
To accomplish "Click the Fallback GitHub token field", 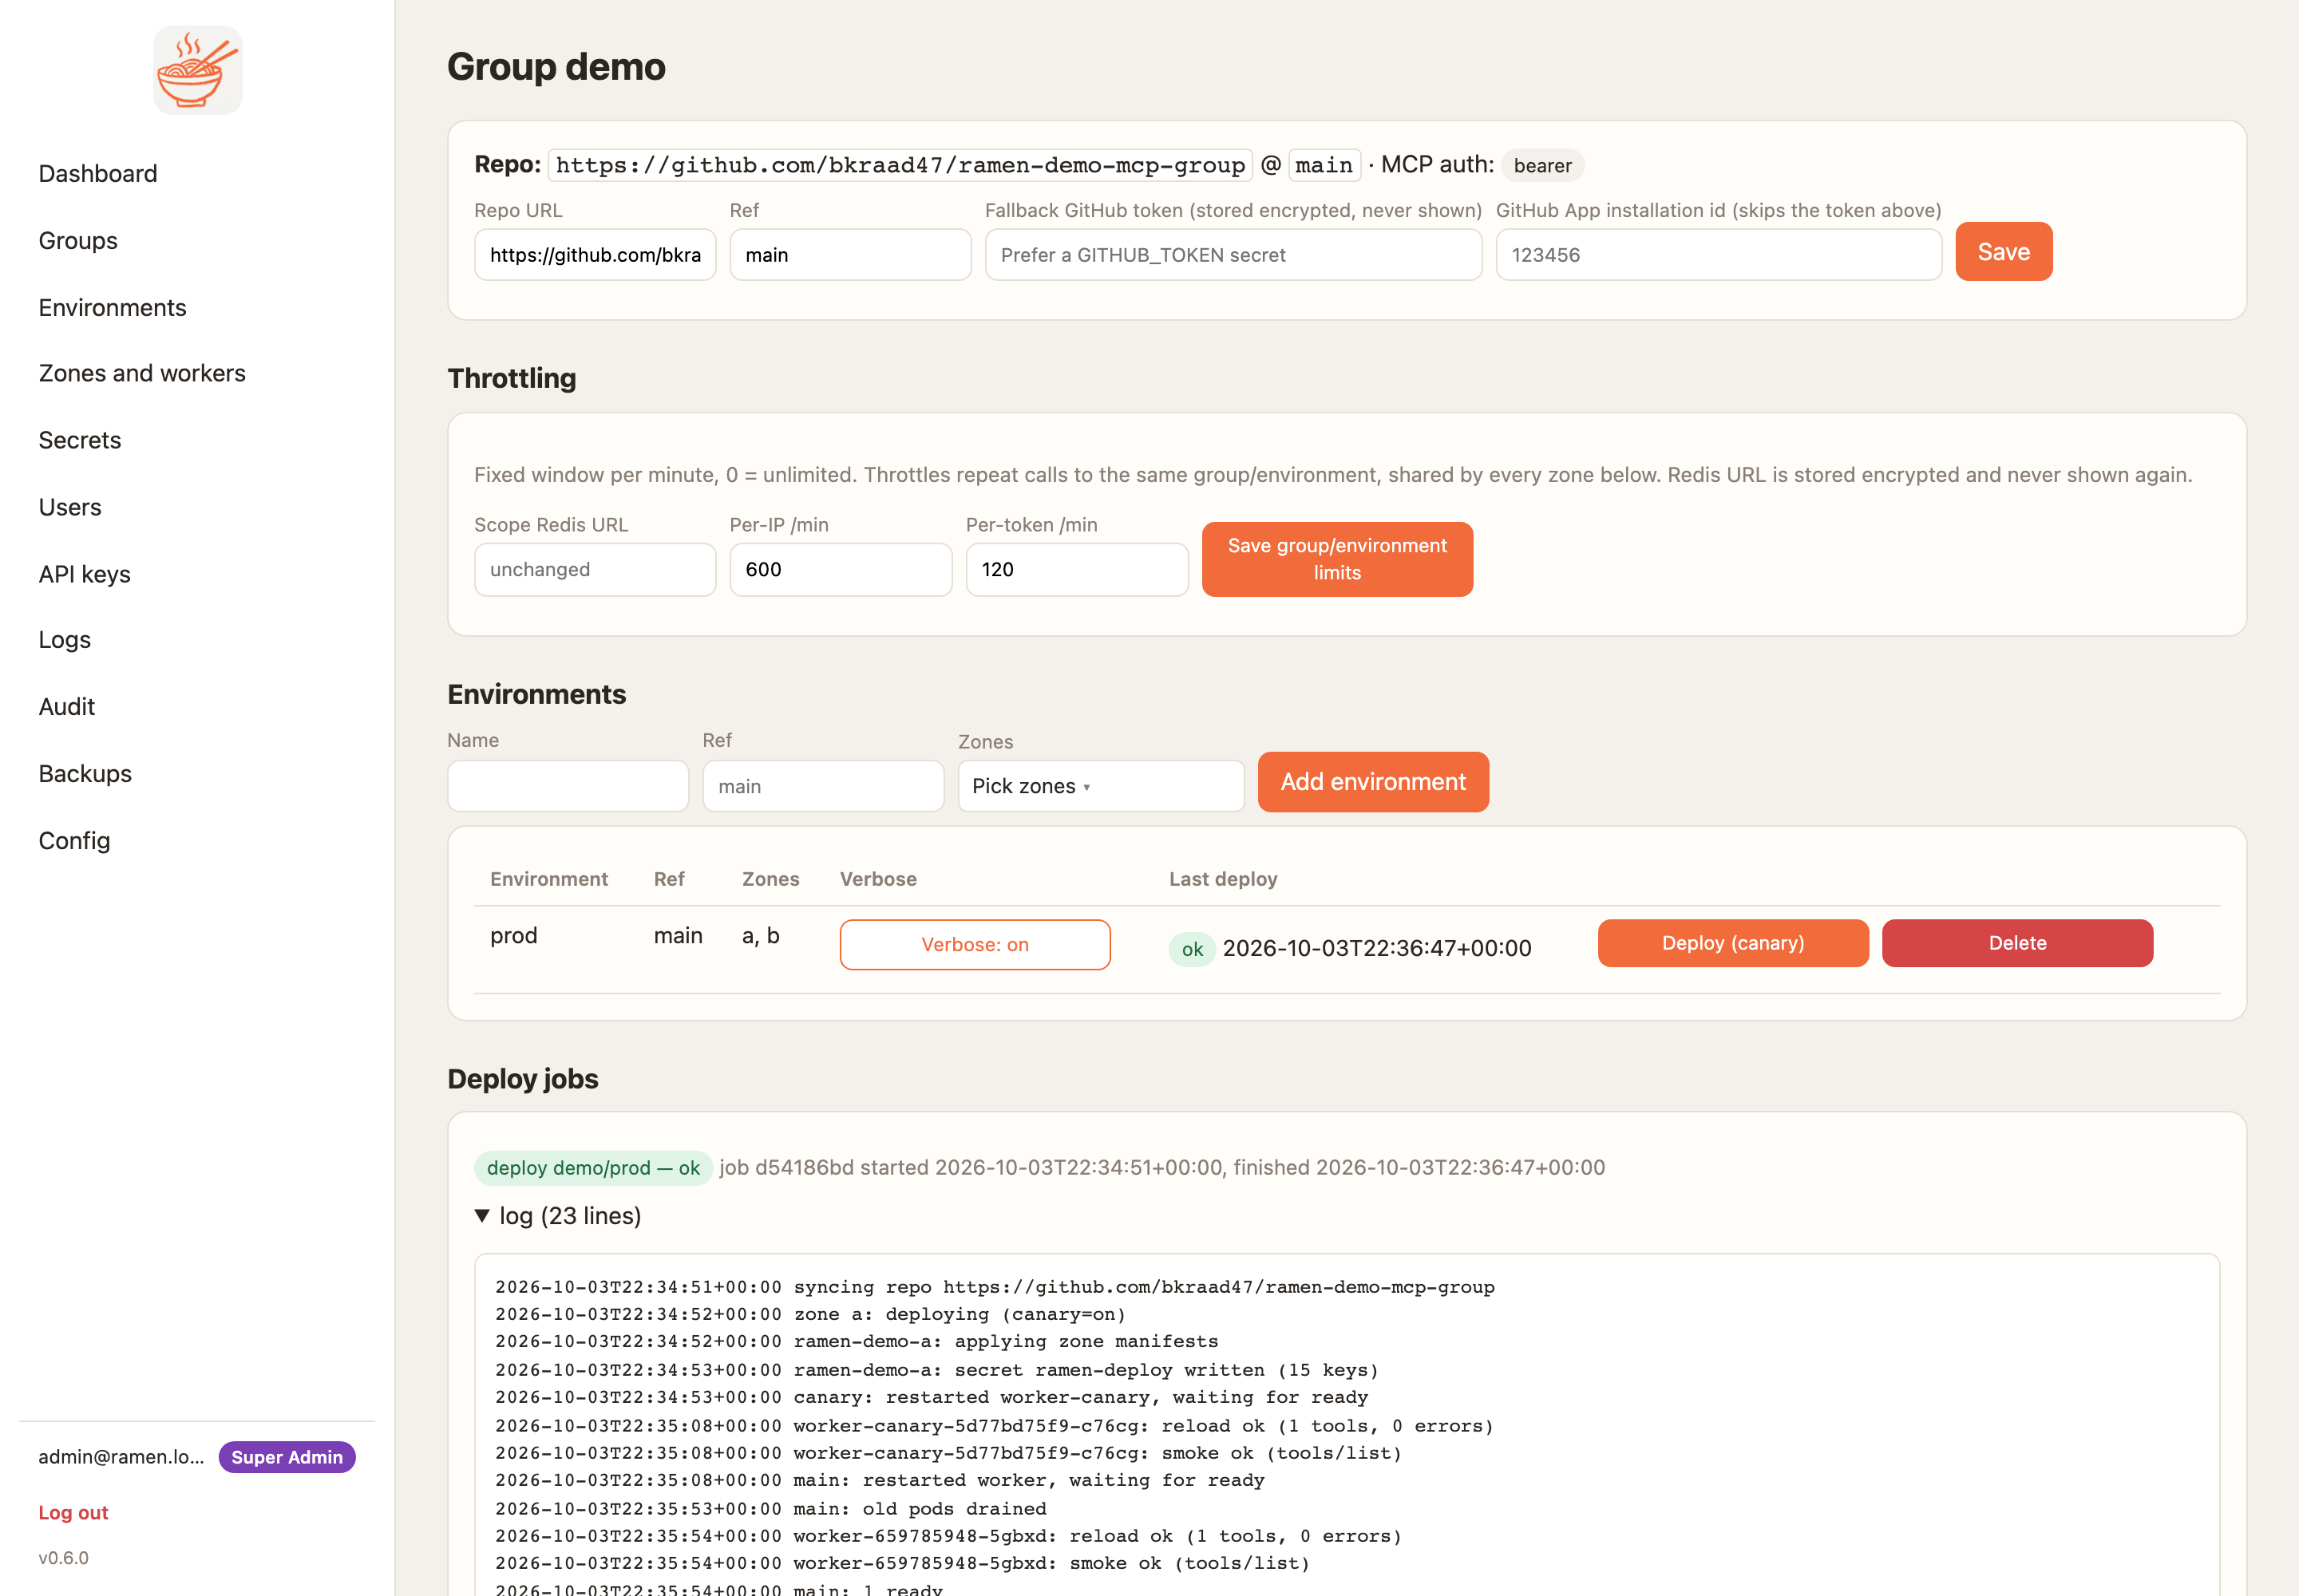I will [1233, 255].
